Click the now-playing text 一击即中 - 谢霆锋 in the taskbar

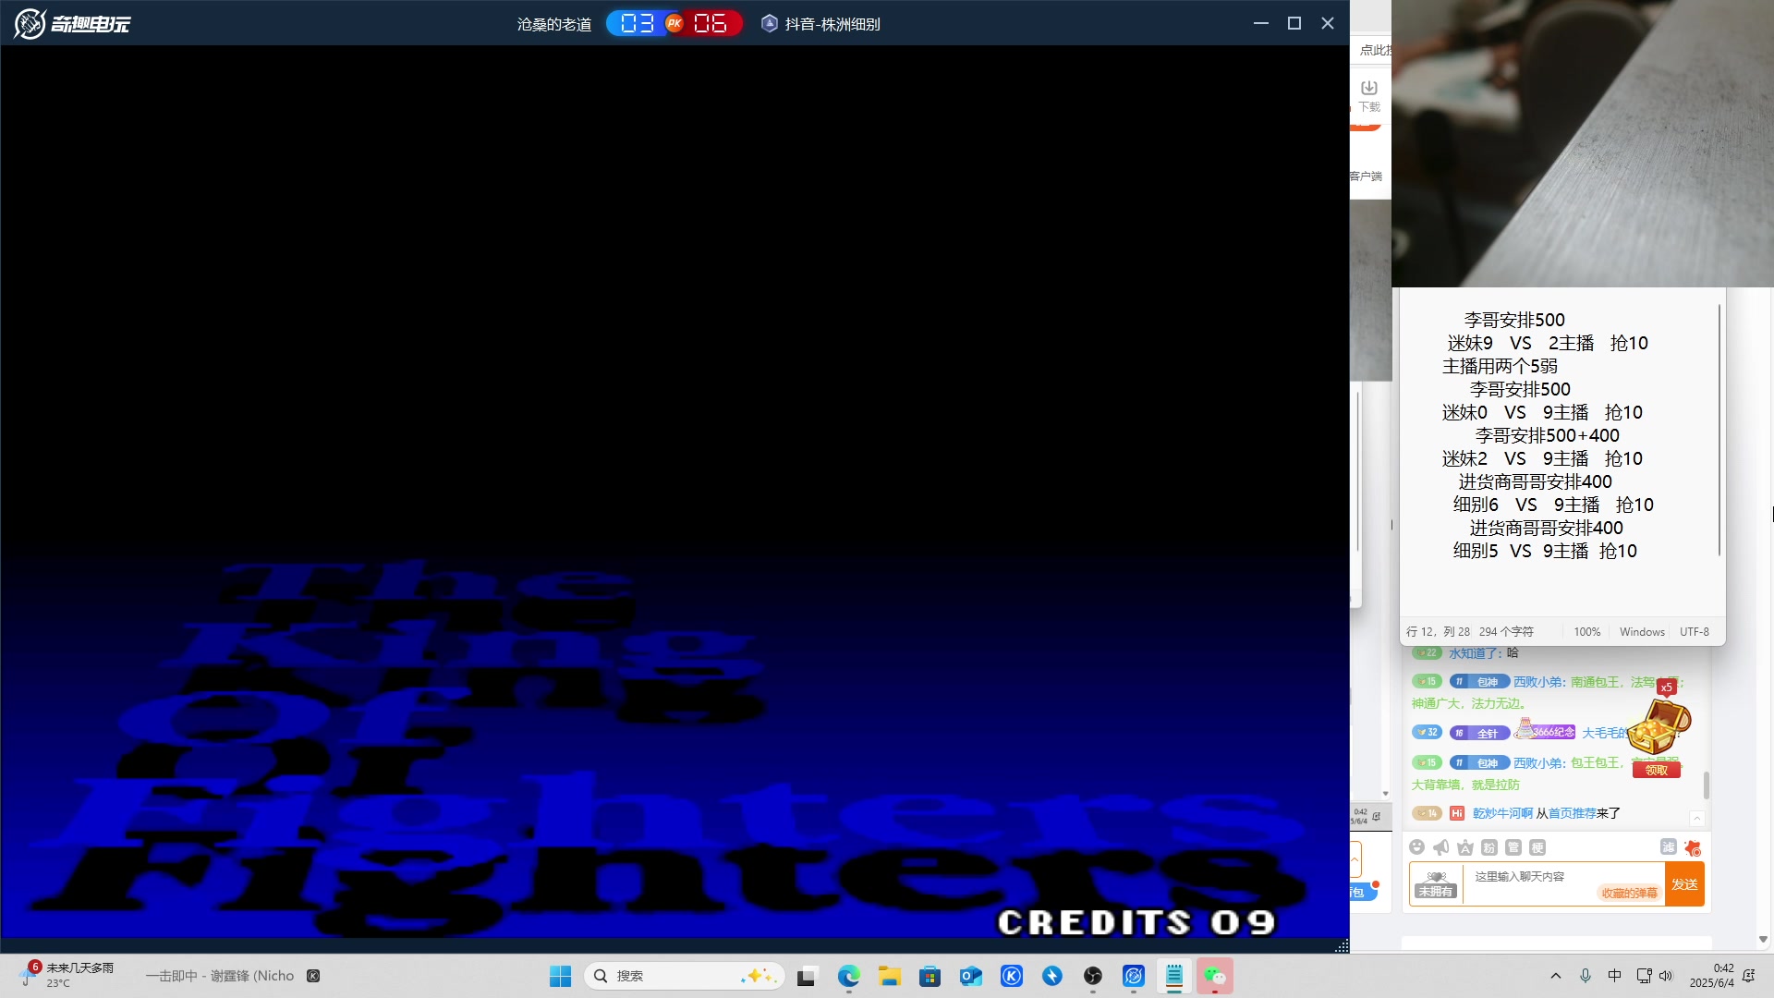220,976
